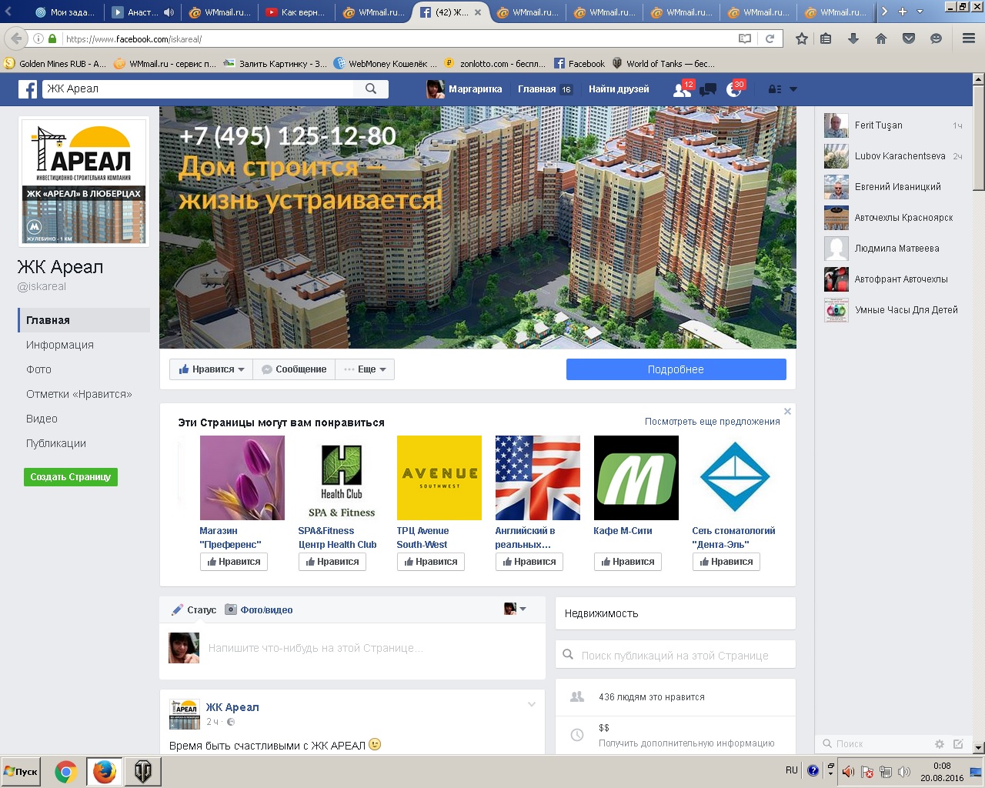
Task: Click the Сообщение button
Action: [294, 369]
